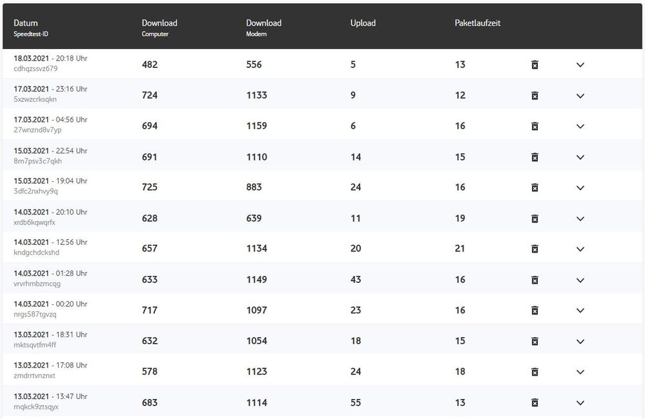
Task: Select date text 14.03.2021 - 00:20 Uhr
Action: (50, 304)
